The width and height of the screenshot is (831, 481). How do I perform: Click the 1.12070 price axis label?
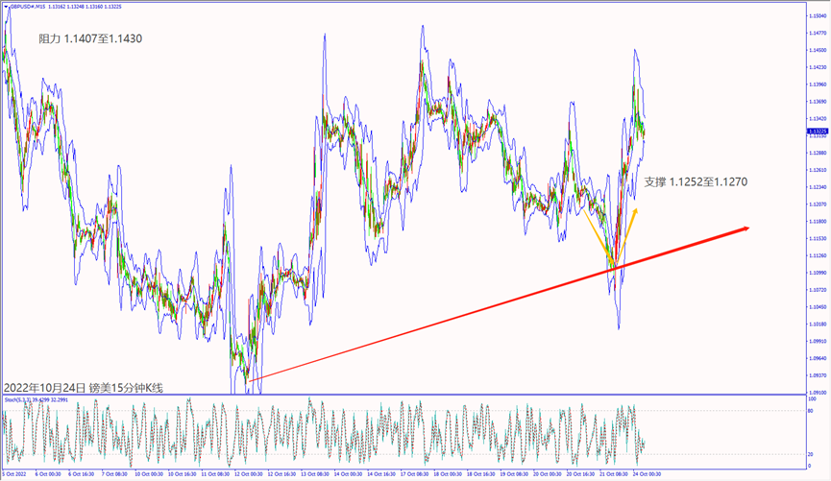[x=818, y=204]
